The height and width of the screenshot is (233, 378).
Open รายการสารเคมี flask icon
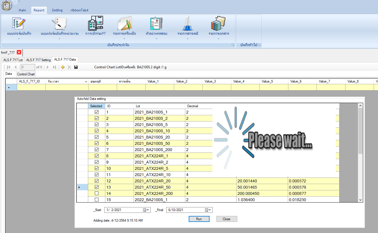(188, 24)
